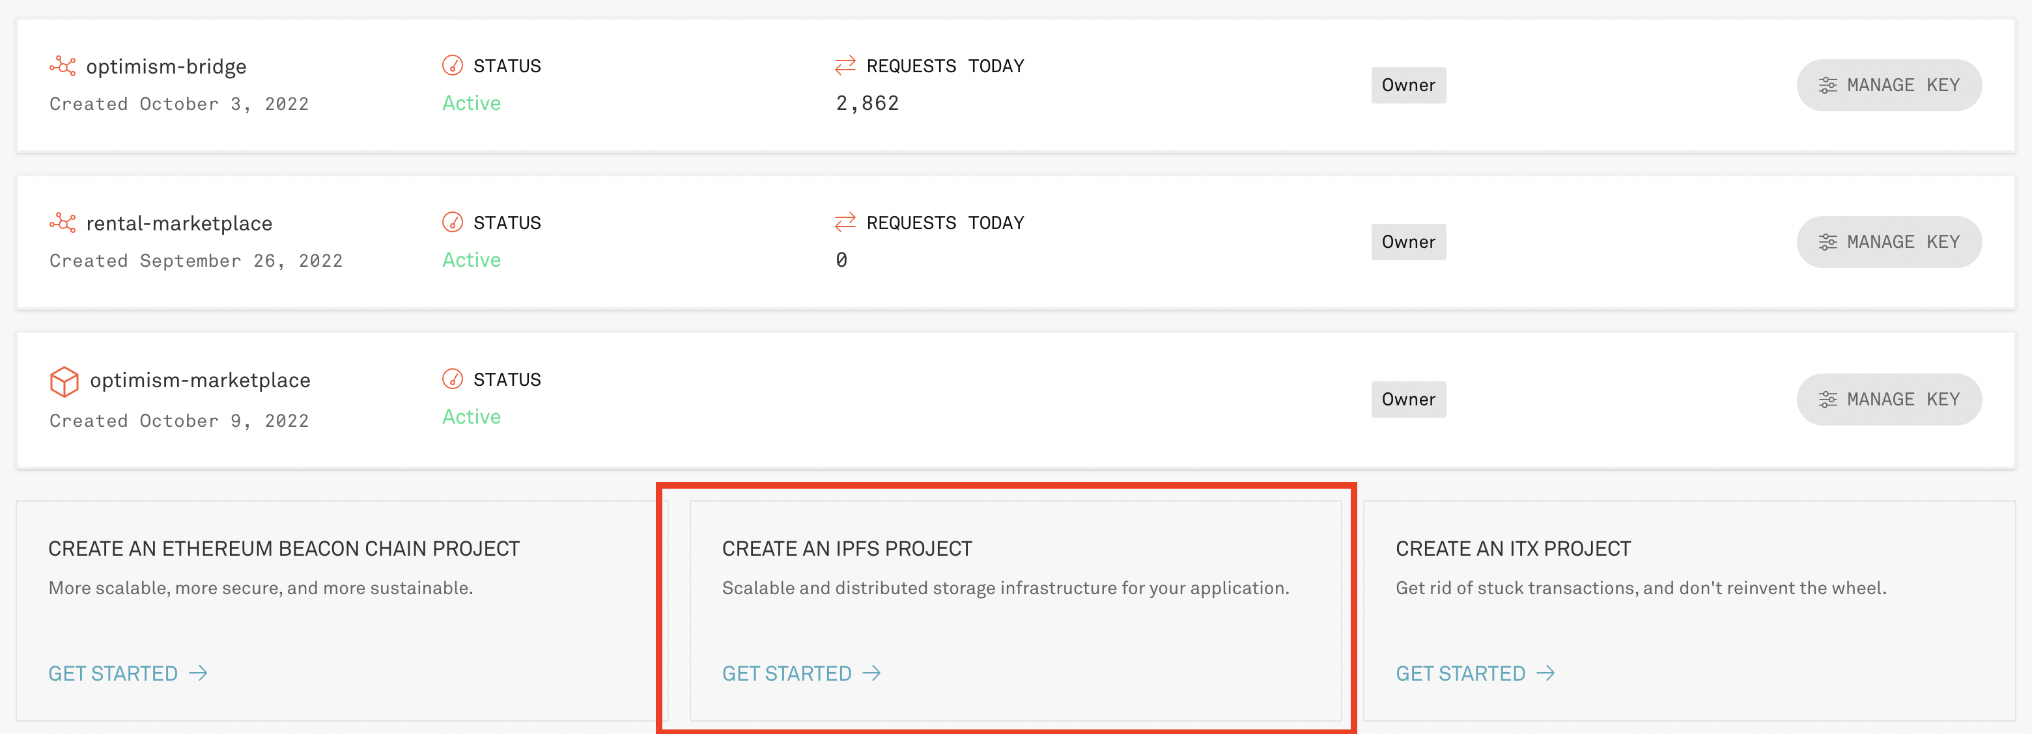
Task: Open Manage Key for optimism-marketplace
Action: click(x=1889, y=399)
